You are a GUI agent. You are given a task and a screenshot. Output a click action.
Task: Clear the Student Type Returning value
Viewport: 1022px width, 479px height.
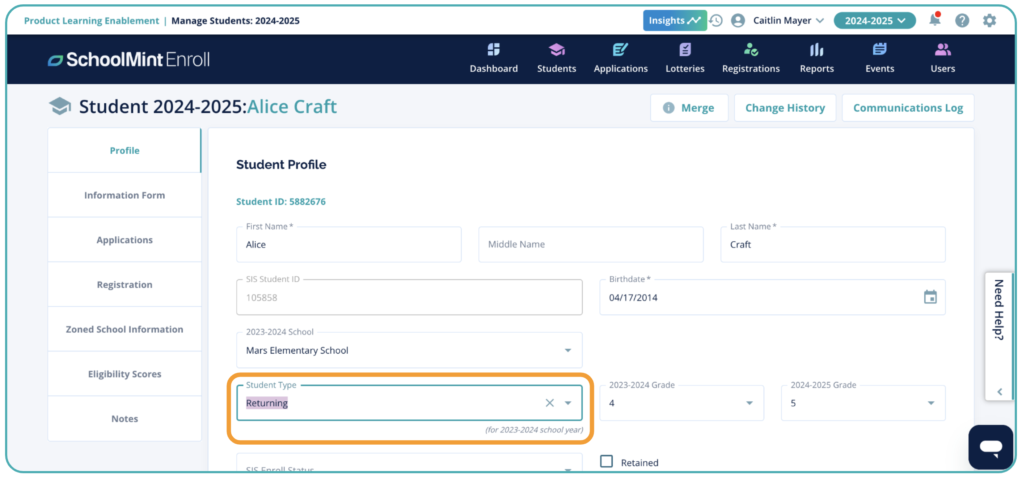click(549, 403)
